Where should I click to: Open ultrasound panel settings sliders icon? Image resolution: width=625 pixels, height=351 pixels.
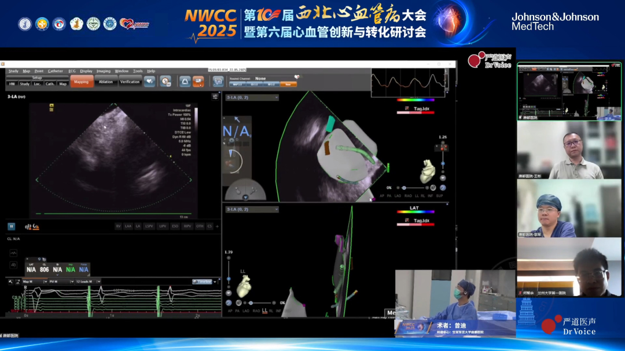tap(215, 96)
